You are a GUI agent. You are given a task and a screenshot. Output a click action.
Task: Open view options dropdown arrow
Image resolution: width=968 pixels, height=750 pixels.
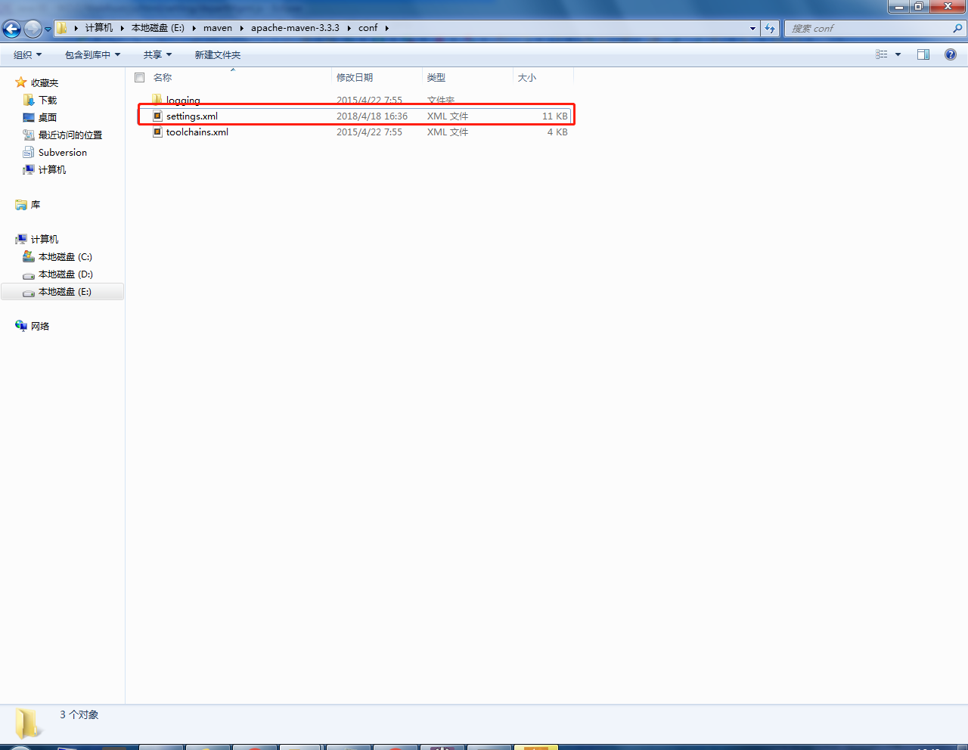(898, 54)
